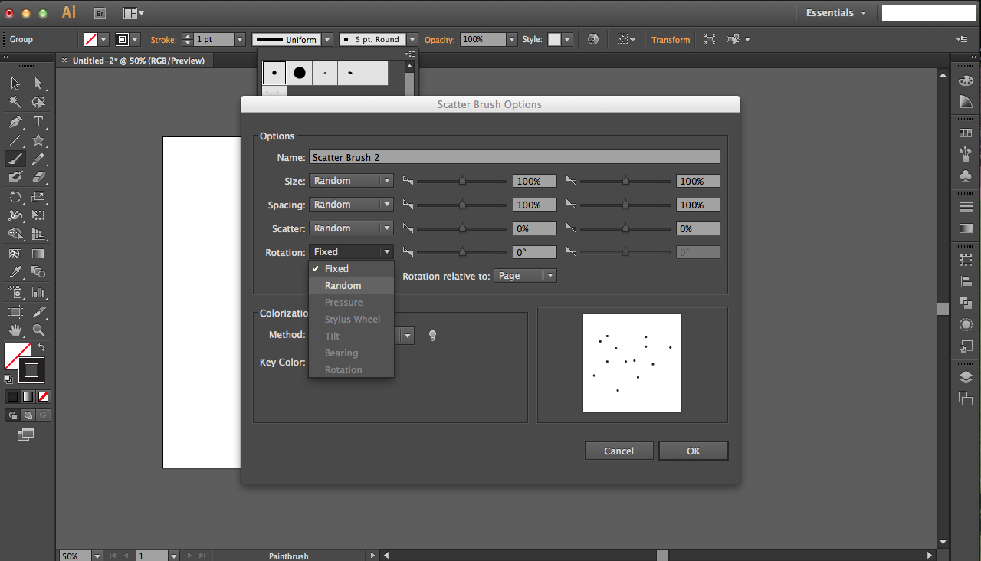Open the Color panel palette icon
This screenshot has height=561, width=981.
tap(966, 81)
